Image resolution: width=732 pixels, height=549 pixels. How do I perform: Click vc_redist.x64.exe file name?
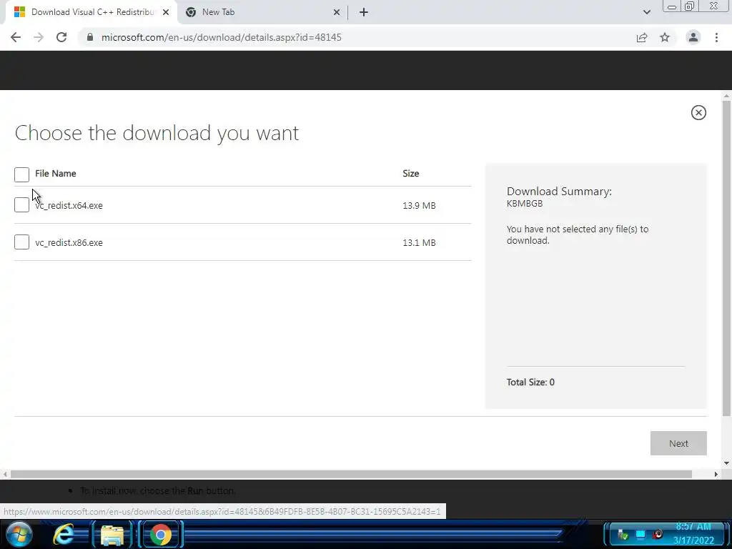pos(69,205)
